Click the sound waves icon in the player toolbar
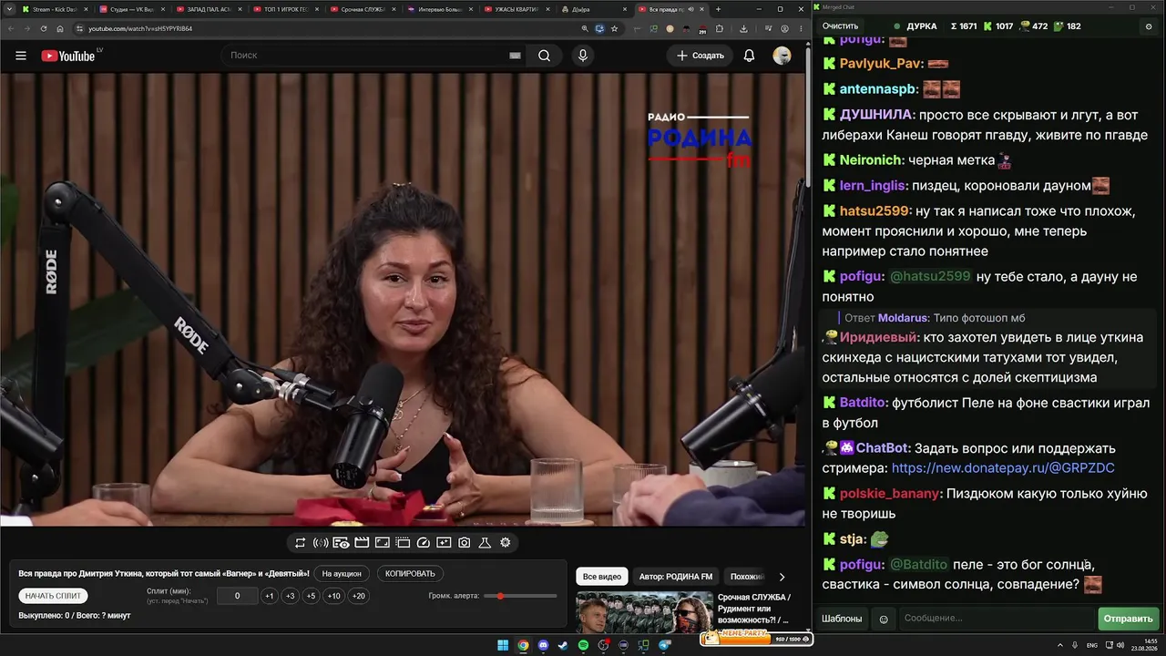This screenshot has height=656, width=1166. coord(321,543)
